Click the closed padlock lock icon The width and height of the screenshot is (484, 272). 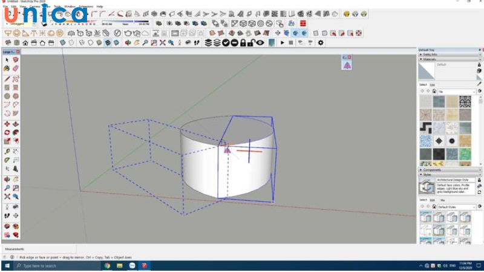click(x=243, y=43)
